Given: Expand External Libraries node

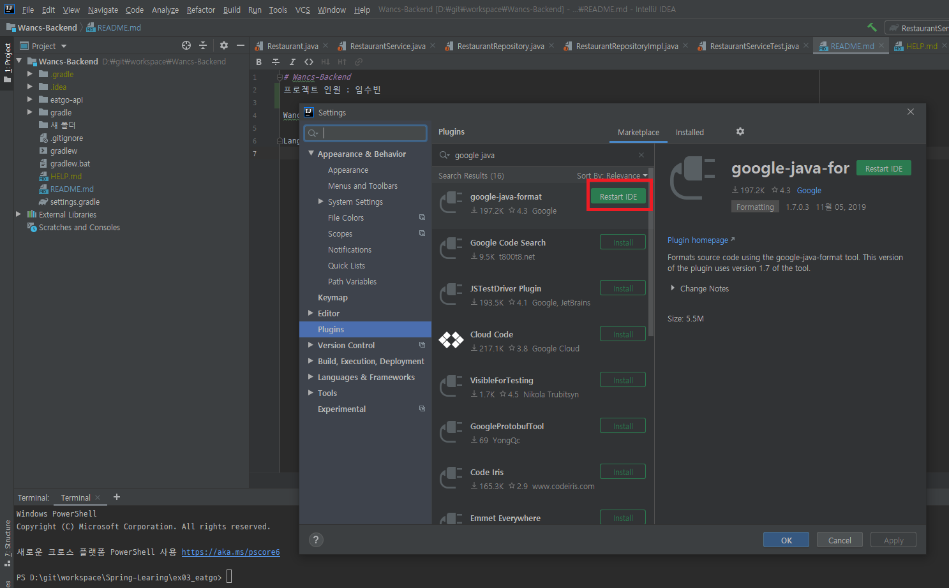Looking at the screenshot, I should point(19,214).
